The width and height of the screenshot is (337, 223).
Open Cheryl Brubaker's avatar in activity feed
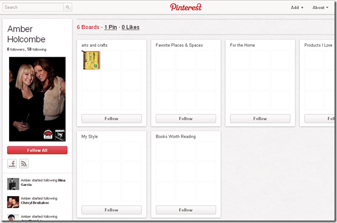(x=13, y=202)
